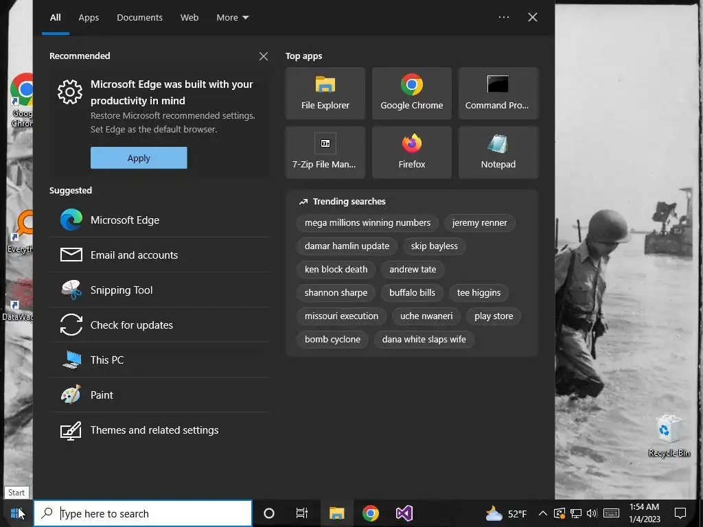Open network icon in system tray
The height and width of the screenshot is (527, 703).
[576, 513]
